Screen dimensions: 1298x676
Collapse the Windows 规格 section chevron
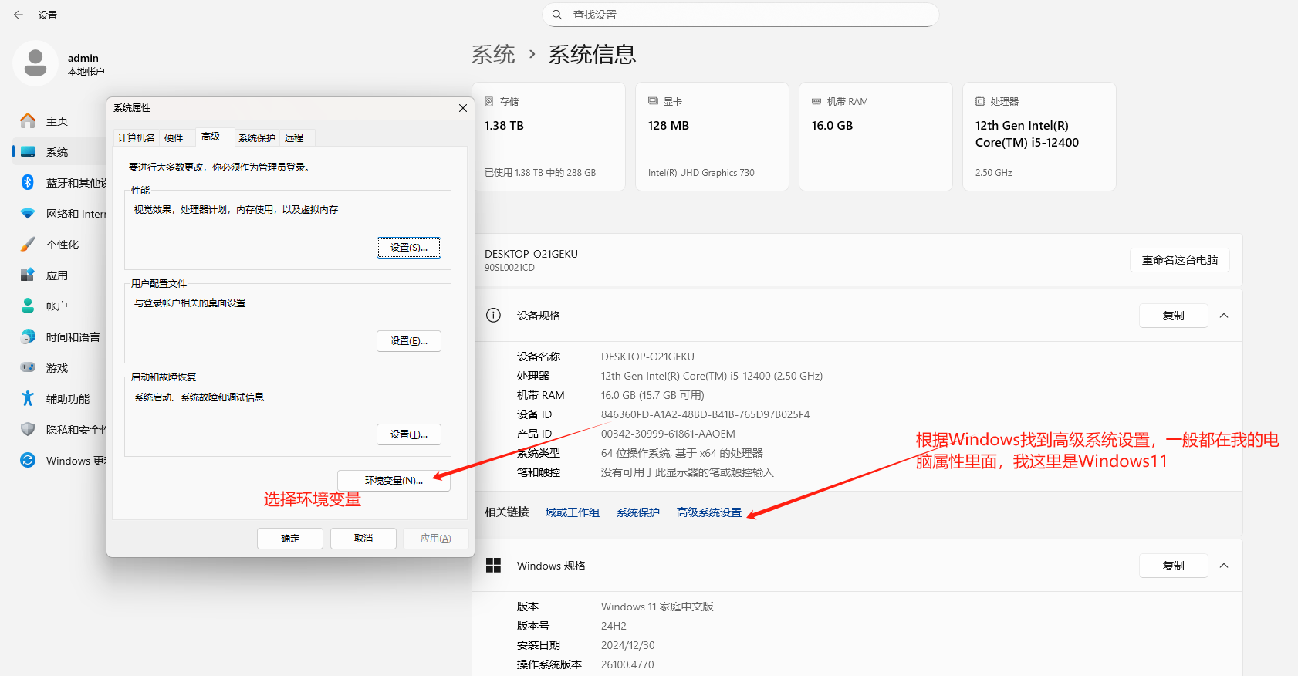1224,566
